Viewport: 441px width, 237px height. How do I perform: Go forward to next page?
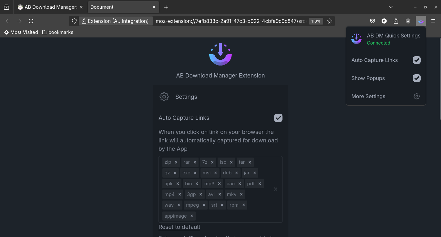point(19,21)
